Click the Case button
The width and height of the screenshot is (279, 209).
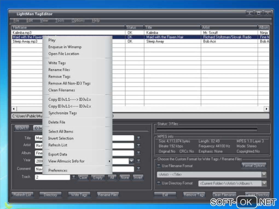point(83,178)
